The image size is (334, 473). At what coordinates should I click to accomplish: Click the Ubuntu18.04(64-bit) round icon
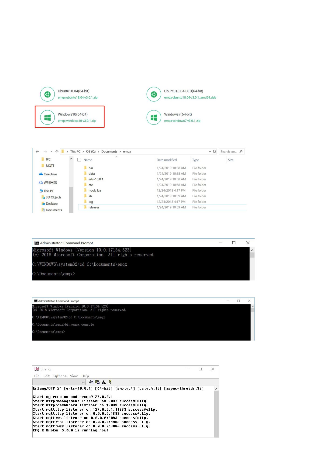tap(47, 94)
